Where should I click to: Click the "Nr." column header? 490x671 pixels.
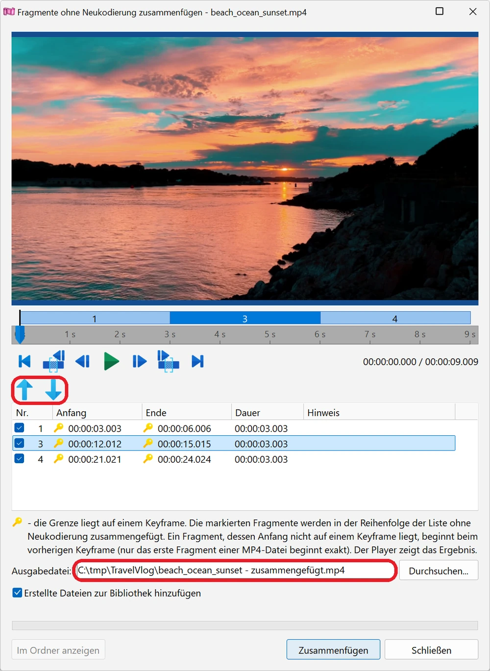coord(32,412)
